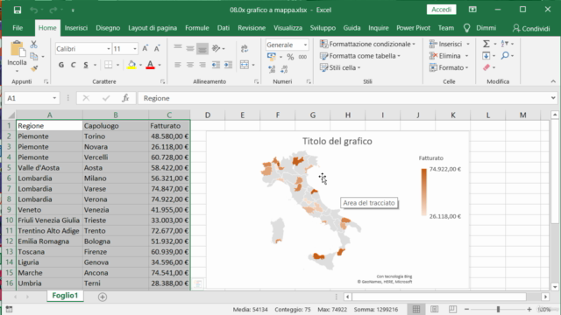The height and width of the screenshot is (315, 561).
Task: Click the zoom slider handle
Action: 498,309
